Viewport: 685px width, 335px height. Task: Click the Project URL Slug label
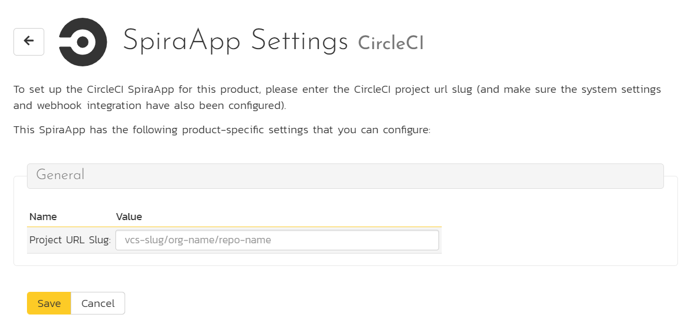70,240
